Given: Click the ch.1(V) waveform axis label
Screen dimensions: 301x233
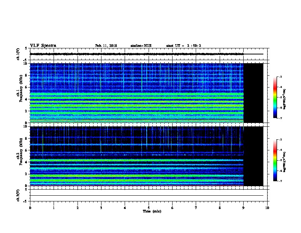Looking at the screenshot, I should (18, 54).
